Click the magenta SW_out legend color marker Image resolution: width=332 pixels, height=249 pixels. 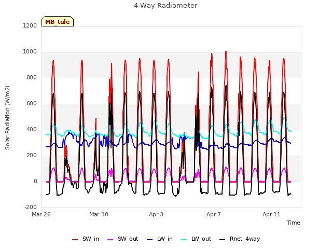pyautogui.click(x=110, y=240)
